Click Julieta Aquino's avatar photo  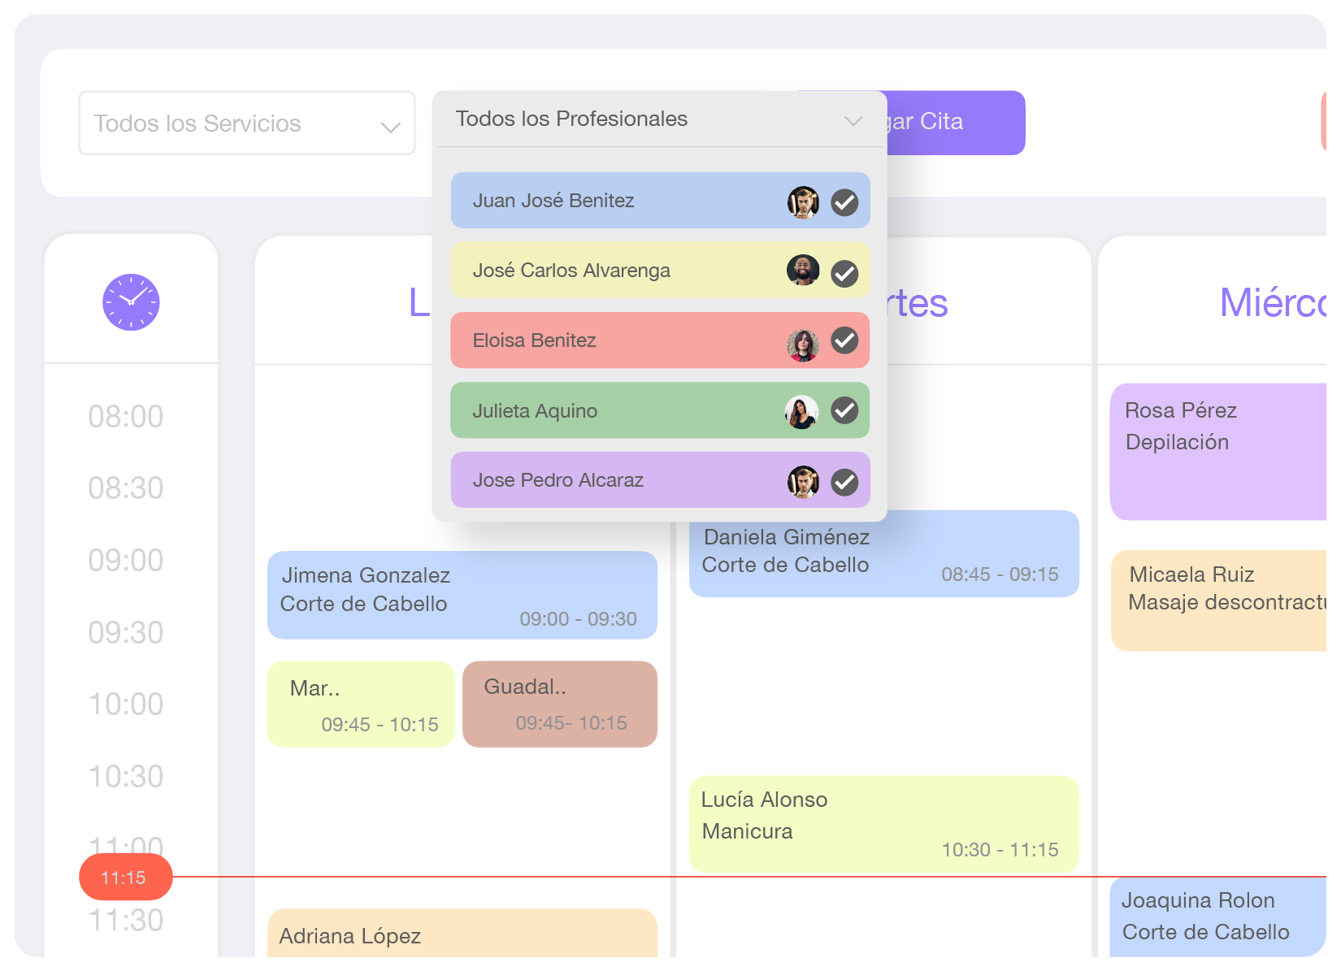pos(801,412)
